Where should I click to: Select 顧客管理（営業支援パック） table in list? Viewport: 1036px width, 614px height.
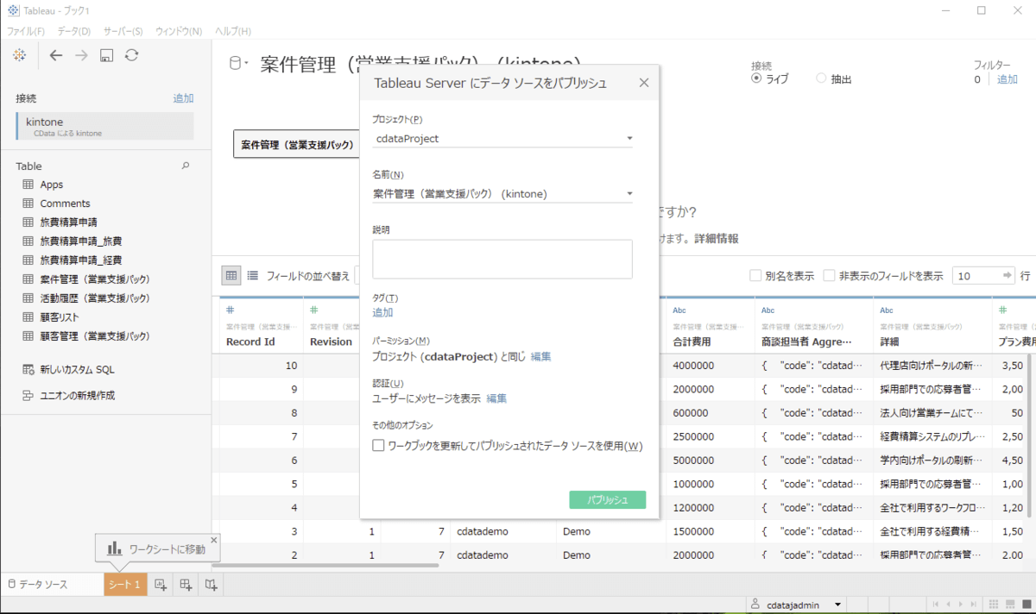pos(95,336)
